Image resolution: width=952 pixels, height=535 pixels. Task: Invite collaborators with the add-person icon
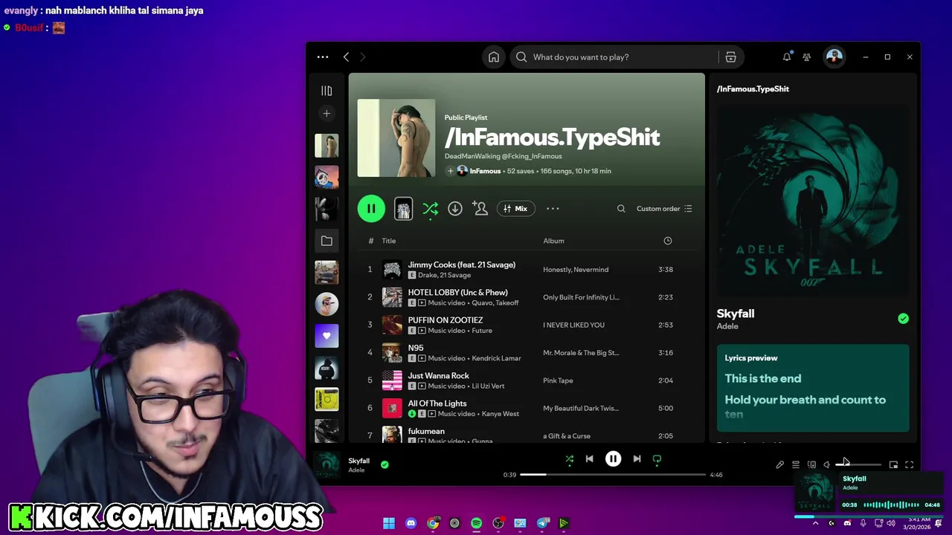[x=480, y=209]
